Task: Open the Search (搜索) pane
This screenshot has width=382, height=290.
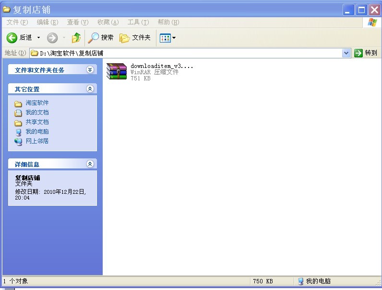Action: coord(101,38)
